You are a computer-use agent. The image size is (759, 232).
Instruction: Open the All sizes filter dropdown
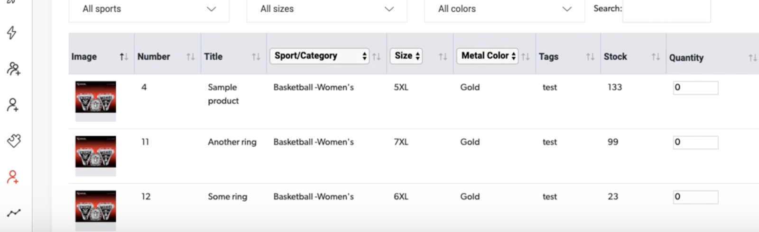327,9
